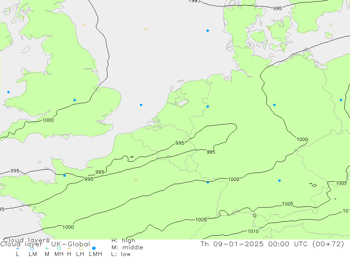Select the orange marker in northern France
Screen dimensions: 350x257
tap(136, 181)
